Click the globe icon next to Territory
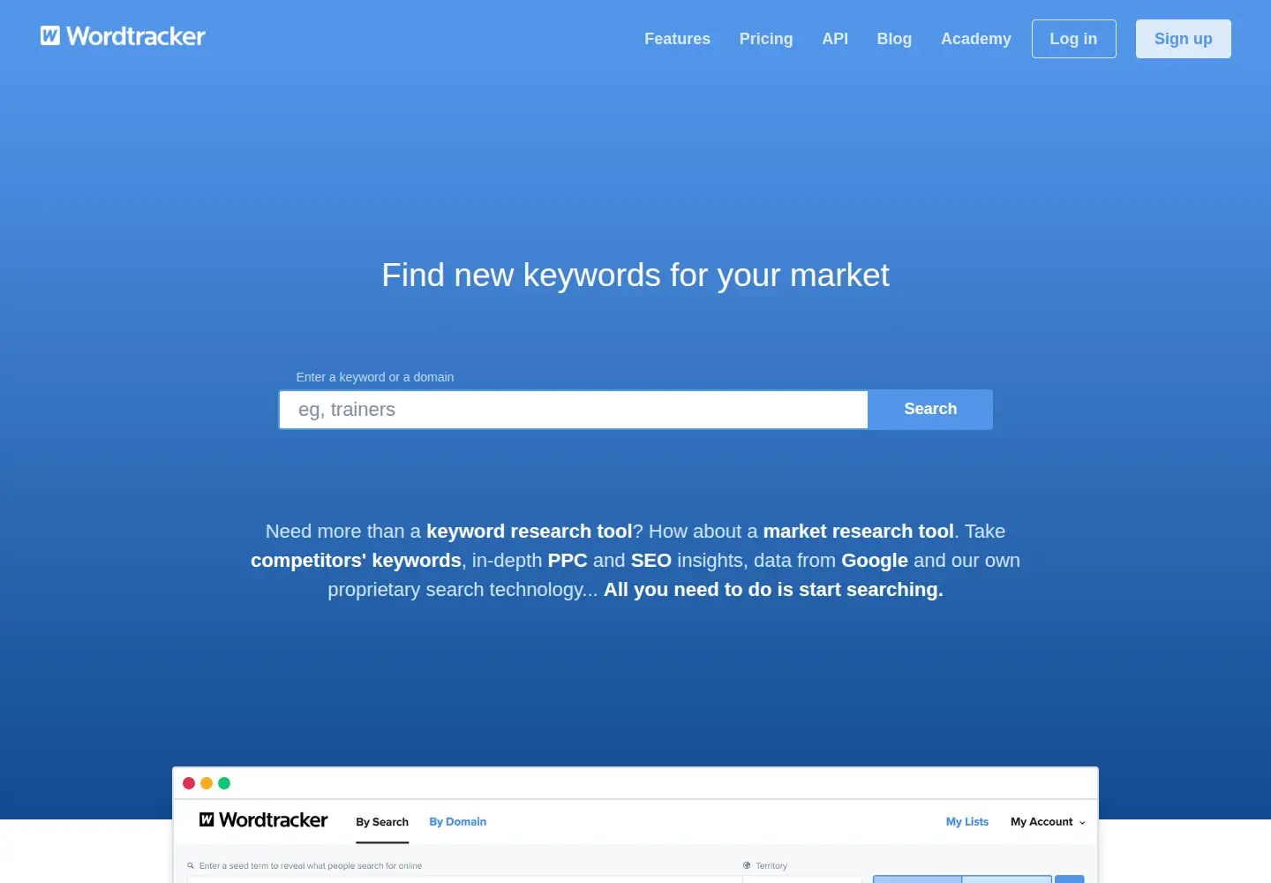This screenshot has height=883, width=1271. tap(747, 865)
